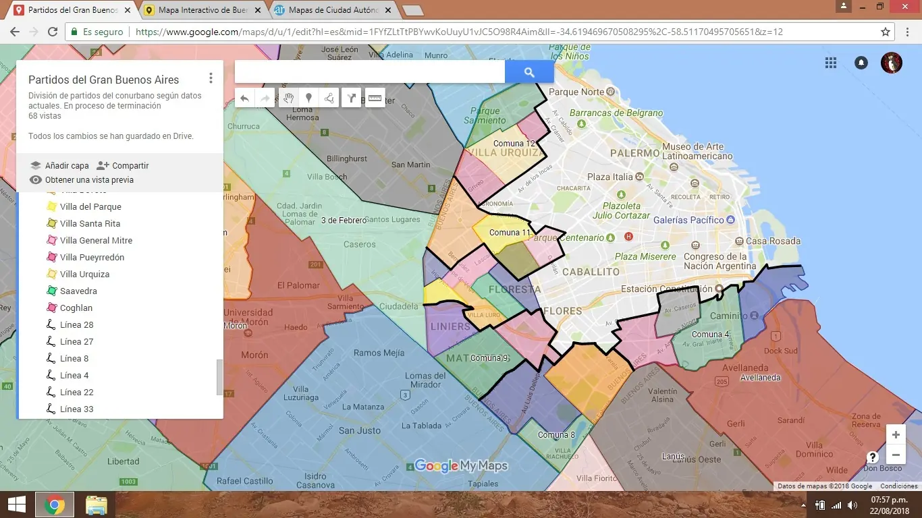The height and width of the screenshot is (518, 922).
Task: Select Línea 33 in the layer list
Action: click(77, 409)
